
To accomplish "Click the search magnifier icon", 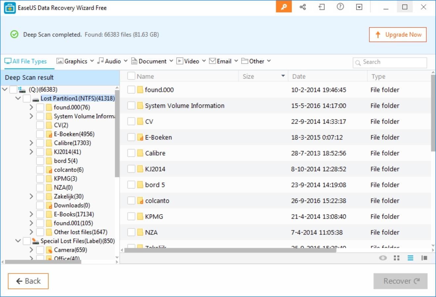I will click(358, 62).
